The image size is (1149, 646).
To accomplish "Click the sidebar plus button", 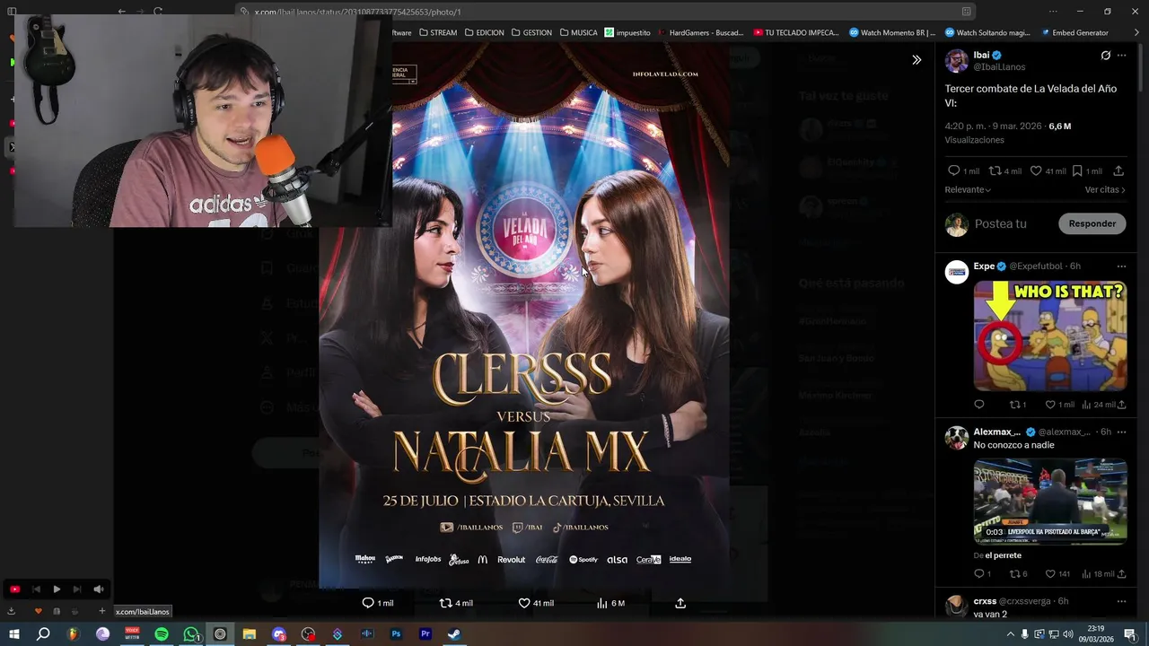I will pos(101,611).
